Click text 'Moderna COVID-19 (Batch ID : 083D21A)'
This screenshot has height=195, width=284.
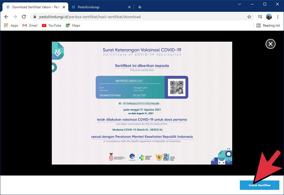click(x=137, y=130)
